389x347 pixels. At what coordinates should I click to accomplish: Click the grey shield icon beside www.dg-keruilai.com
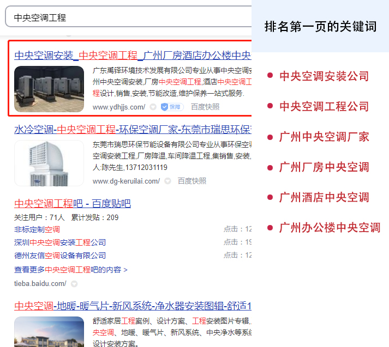168,181
